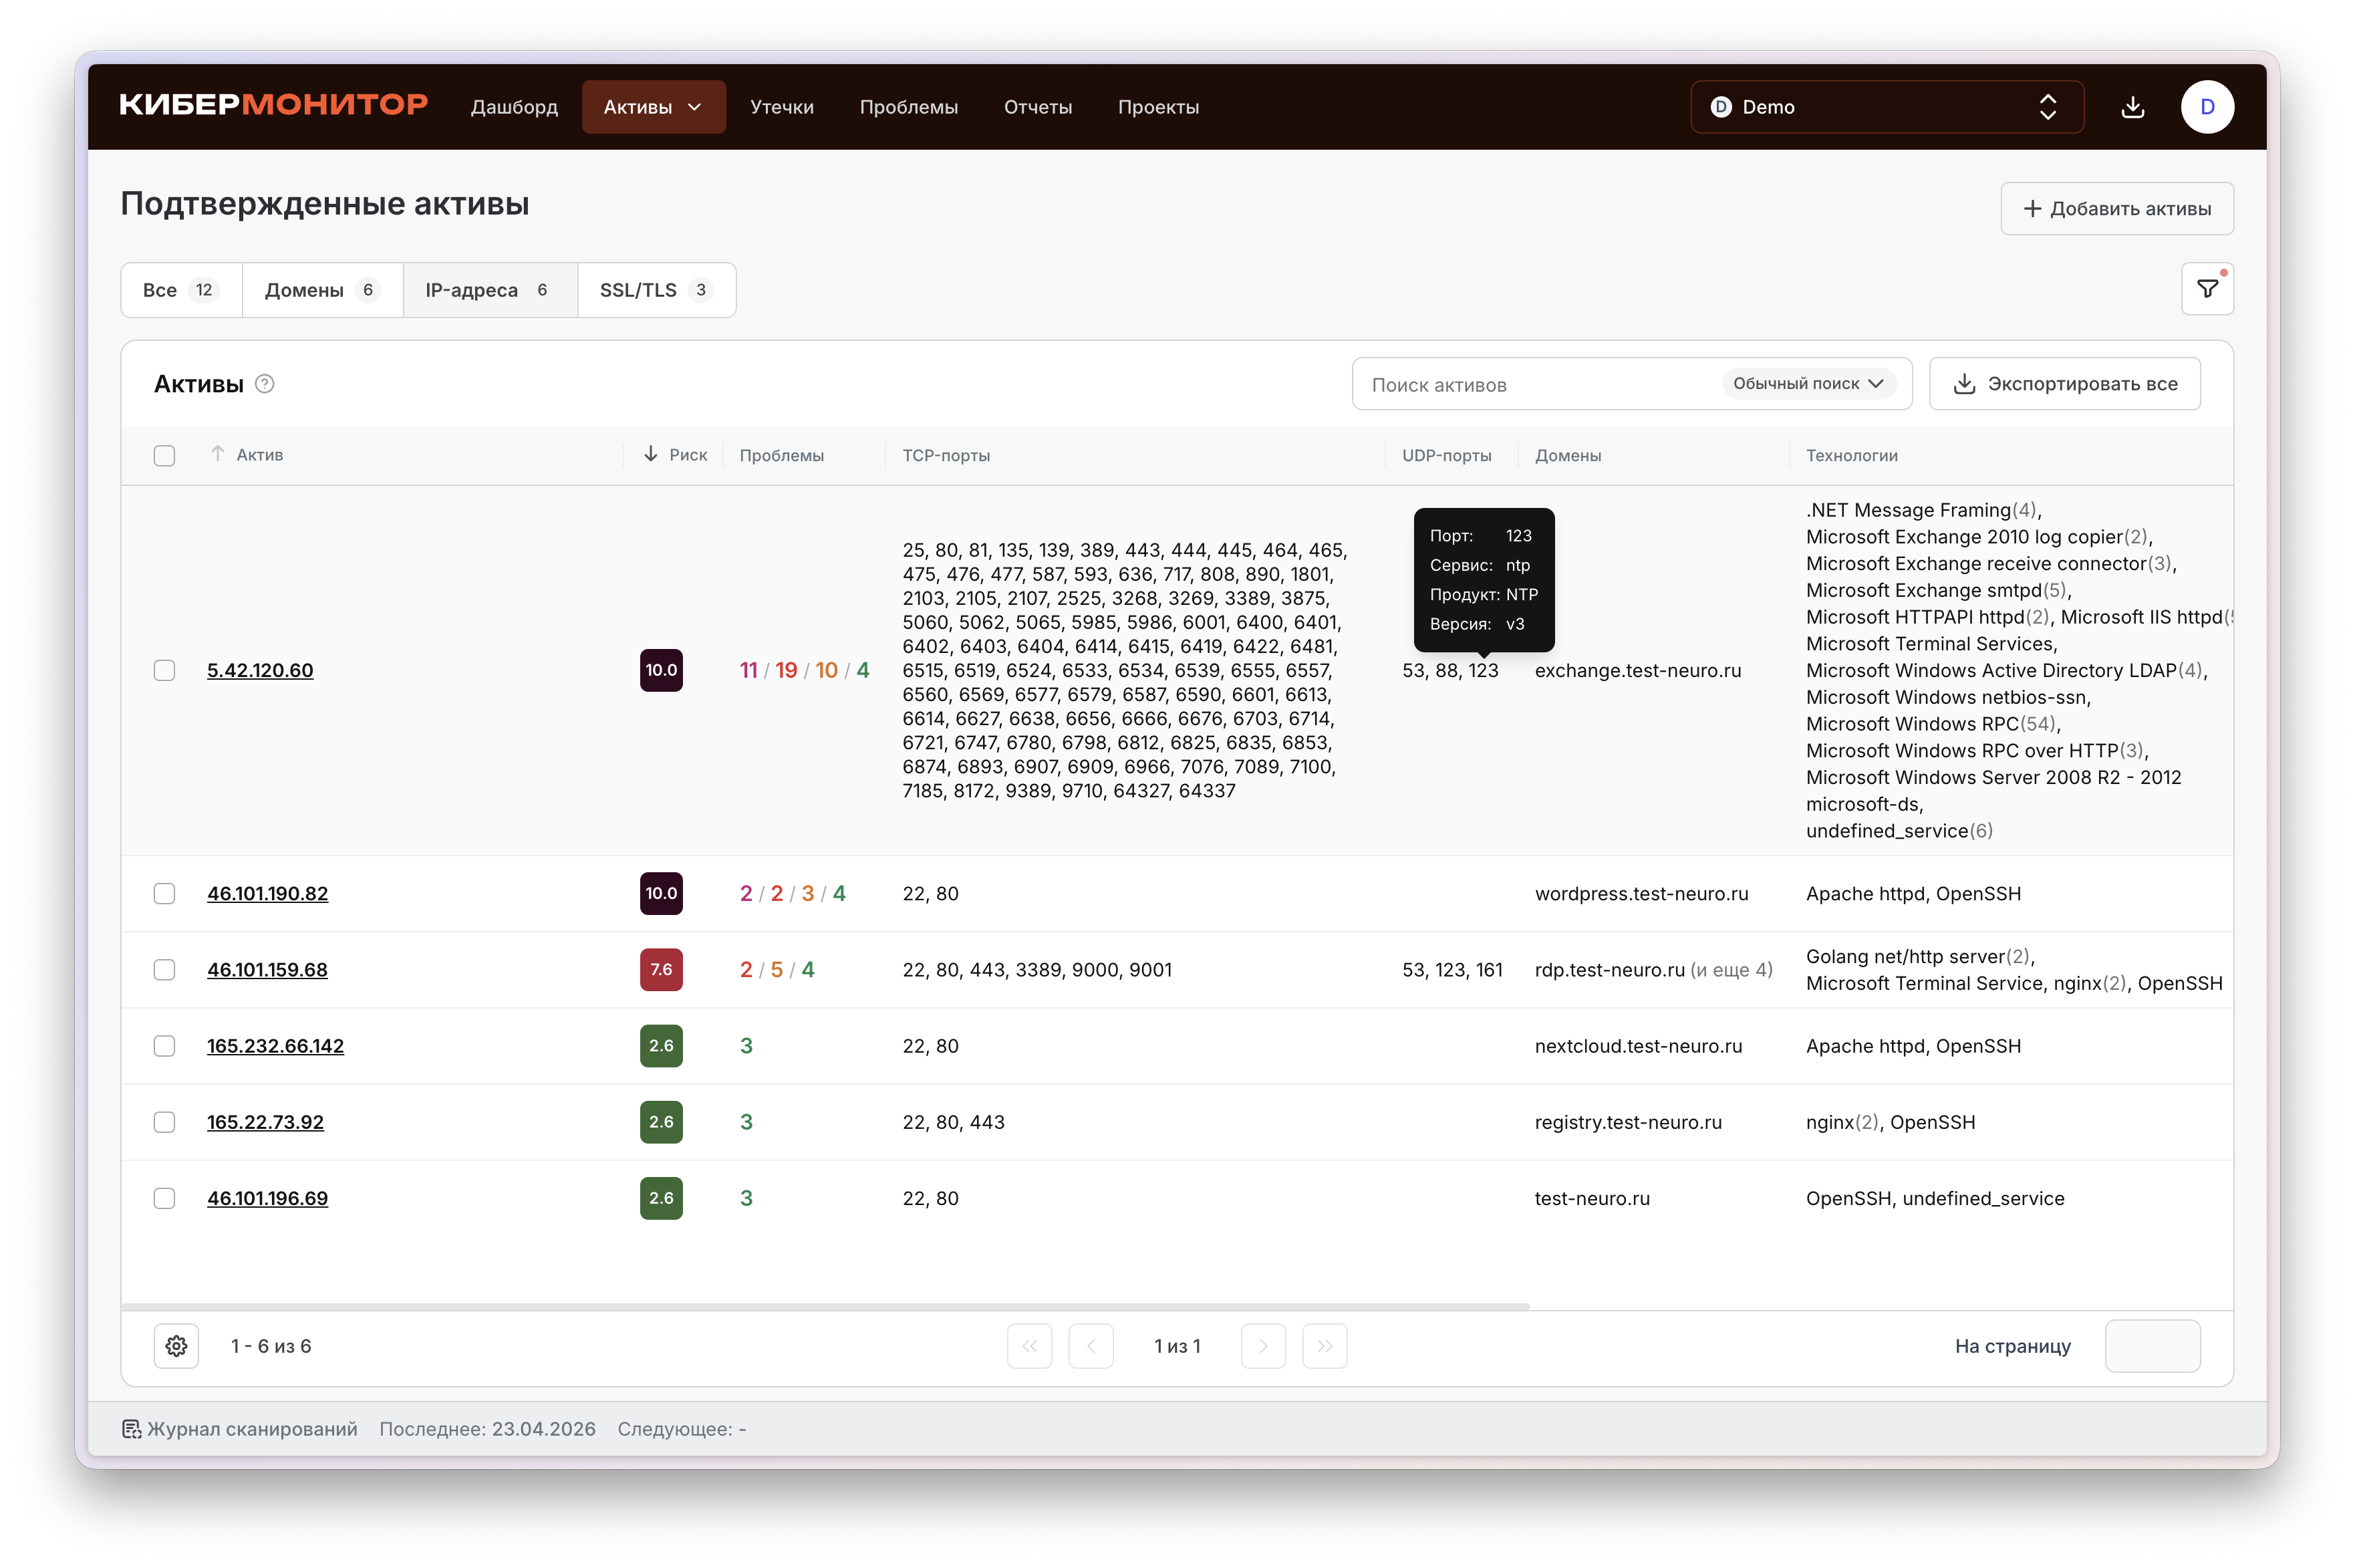Toggle the select-all header checkbox
2355x1568 pixels.
tap(165, 456)
